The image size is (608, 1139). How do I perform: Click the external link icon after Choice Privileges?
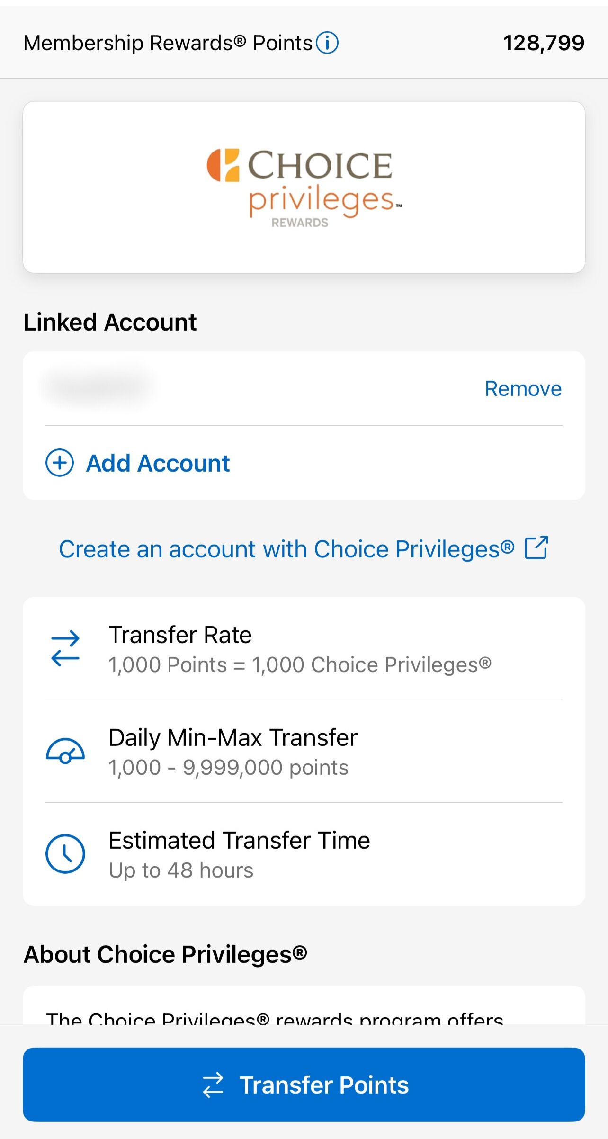tap(536, 548)
